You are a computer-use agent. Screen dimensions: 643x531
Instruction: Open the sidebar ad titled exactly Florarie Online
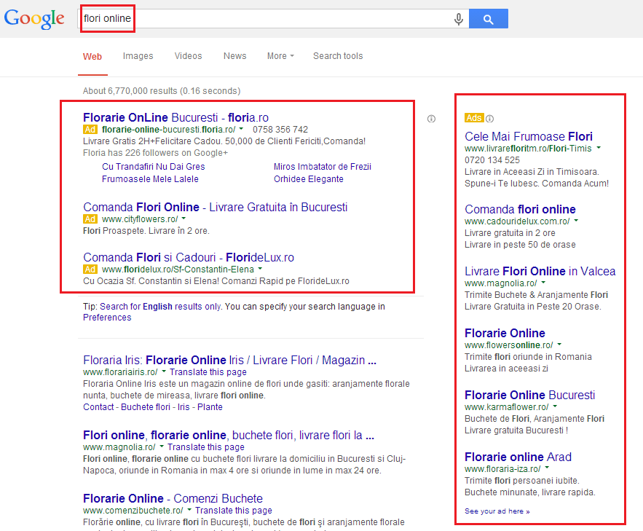[505, 334]
